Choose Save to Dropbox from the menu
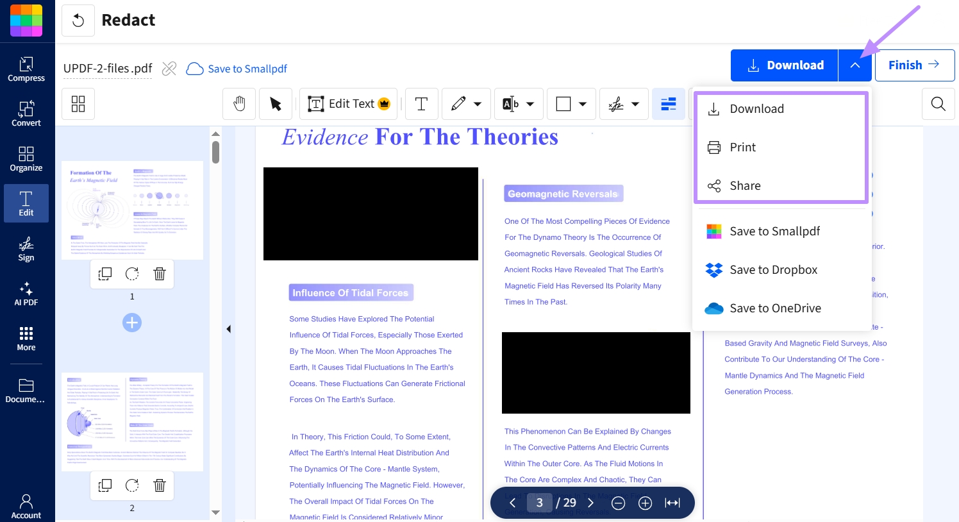Screen dimensions: 959x522 tap(773, 269)
